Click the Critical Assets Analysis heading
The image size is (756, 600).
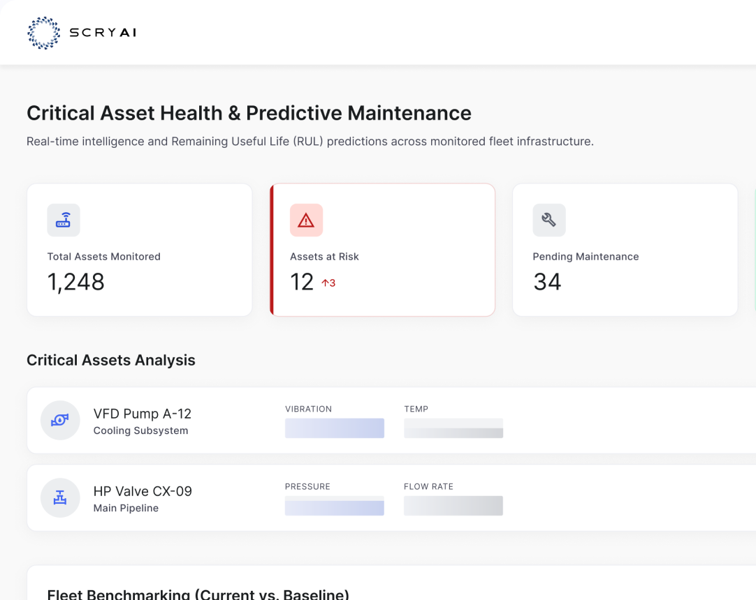(111, 360)
